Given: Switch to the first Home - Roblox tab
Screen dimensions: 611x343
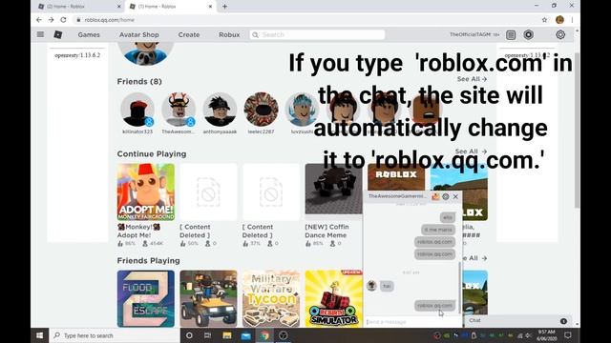Looking at the screenshot, I should [x=77, y=7].
